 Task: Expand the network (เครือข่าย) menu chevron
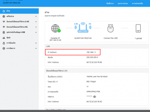point(36,16)
